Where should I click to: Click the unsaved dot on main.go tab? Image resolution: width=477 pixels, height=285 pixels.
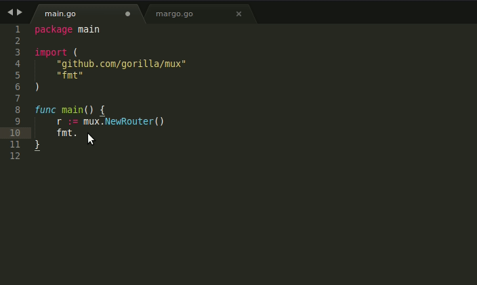click(x=128, y=14)
